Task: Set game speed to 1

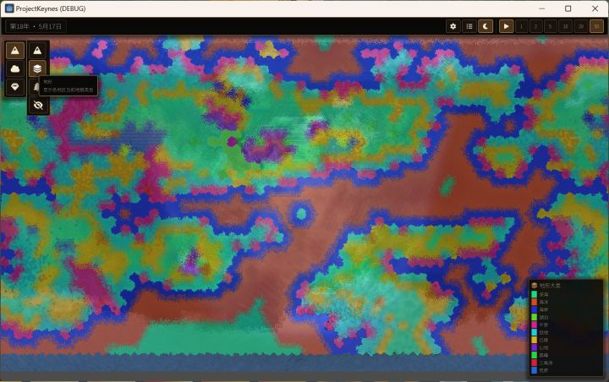Action: [x=521, y=26]
